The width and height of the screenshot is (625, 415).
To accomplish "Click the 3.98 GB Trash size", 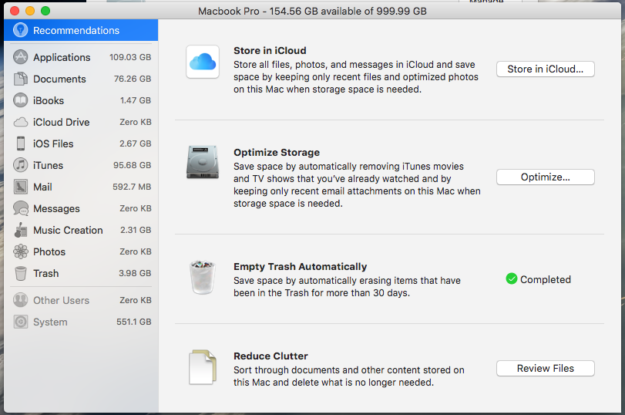I will [x=135, y=273].
